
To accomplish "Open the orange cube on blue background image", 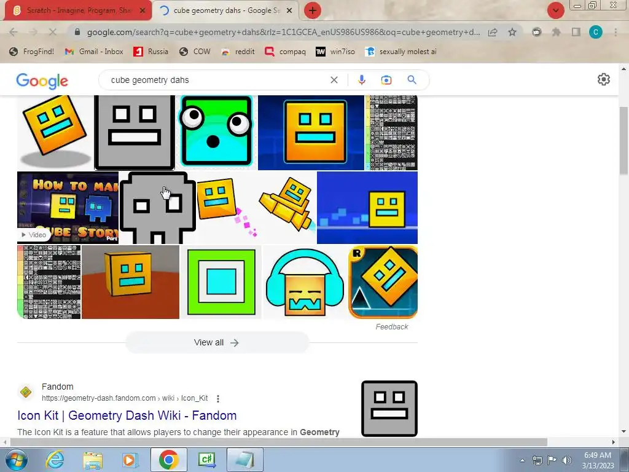I will (311, 133).
